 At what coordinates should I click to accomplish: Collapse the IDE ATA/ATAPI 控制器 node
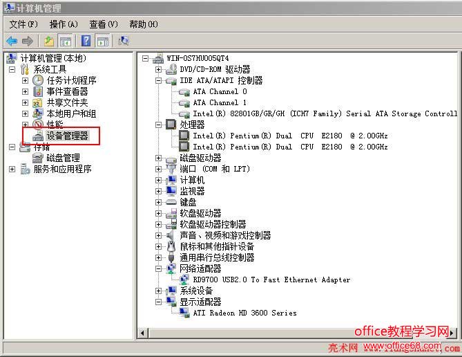pos(159,80)
